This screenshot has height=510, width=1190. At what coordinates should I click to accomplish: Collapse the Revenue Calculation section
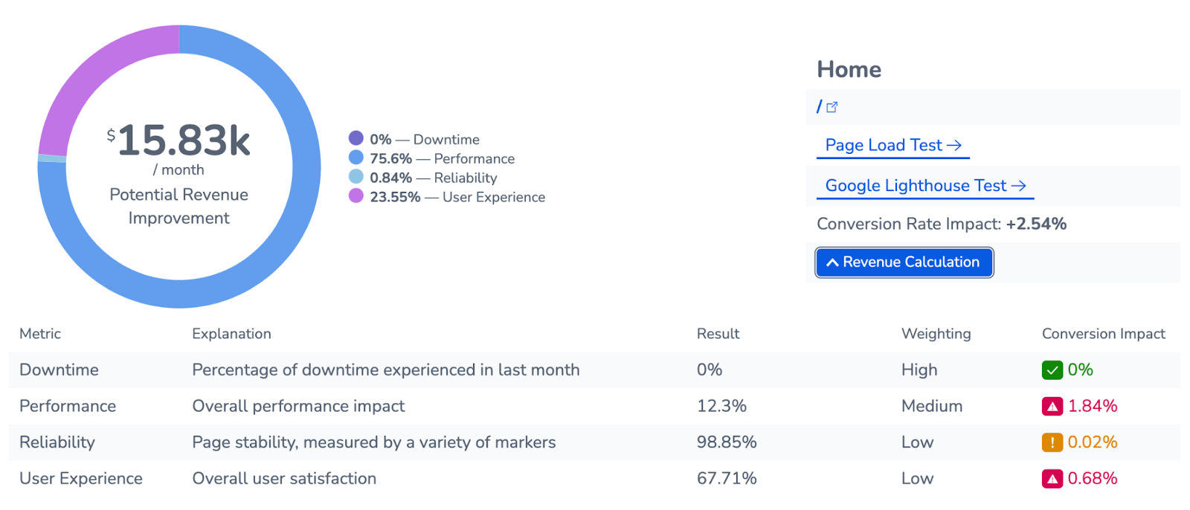click(x=904, y=262)
